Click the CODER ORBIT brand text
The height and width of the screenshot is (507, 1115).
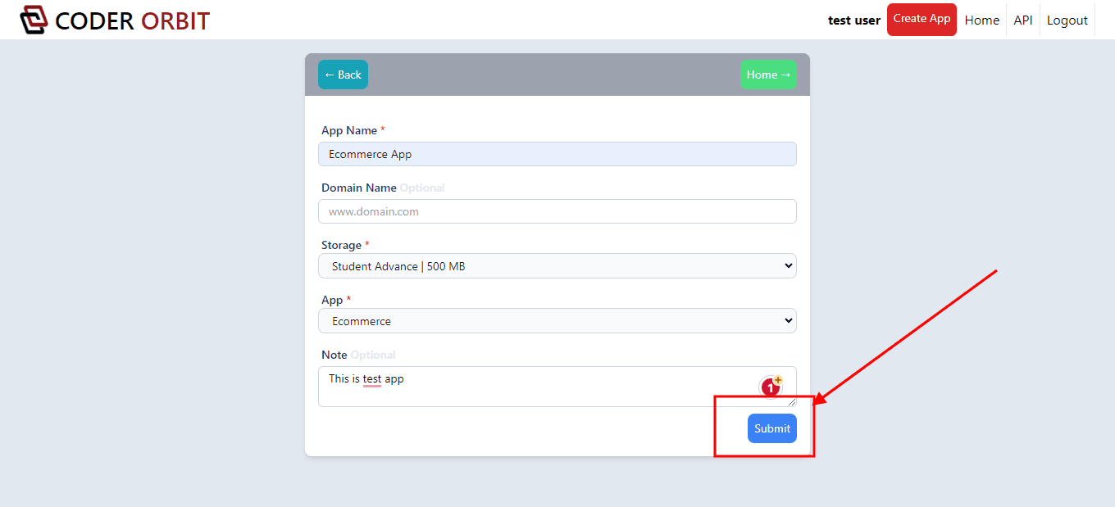pos(132,20)
